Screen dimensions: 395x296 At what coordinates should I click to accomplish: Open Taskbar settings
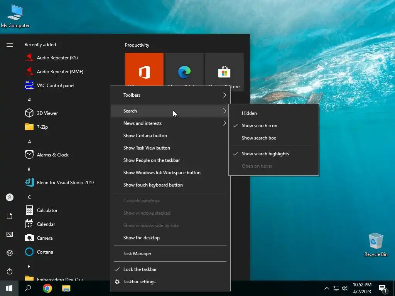coord(170,282)
